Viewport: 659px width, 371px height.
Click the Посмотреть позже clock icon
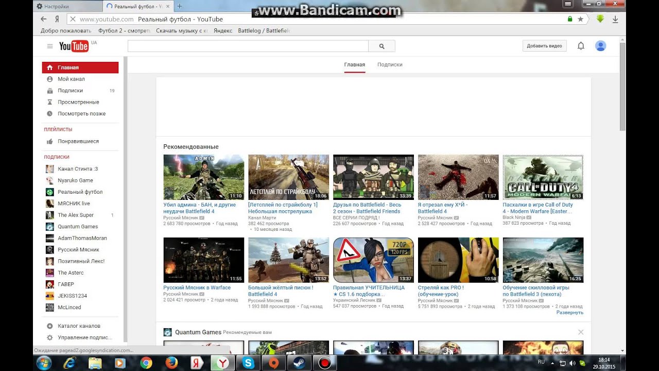tap(49, 113)
